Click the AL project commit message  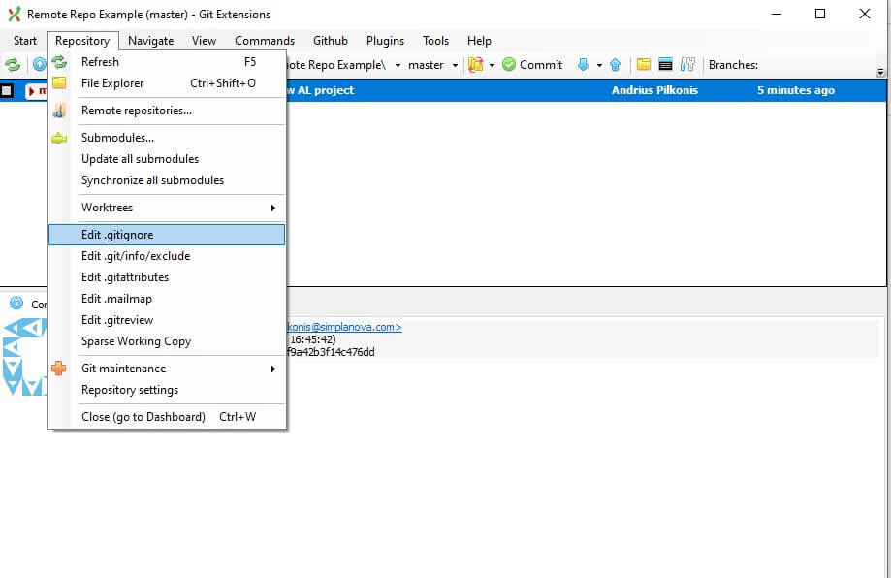coord(321,90)
